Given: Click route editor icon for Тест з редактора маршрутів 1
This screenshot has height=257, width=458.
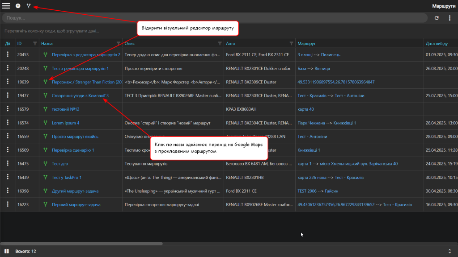Looking at the screenshot, I should coord(45,68).
